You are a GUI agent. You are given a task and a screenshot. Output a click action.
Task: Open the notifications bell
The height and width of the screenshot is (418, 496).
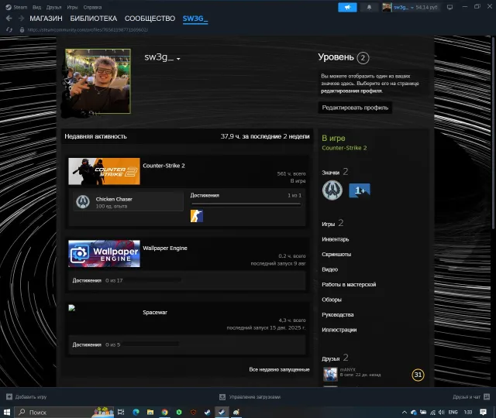(x=369, y=7)
